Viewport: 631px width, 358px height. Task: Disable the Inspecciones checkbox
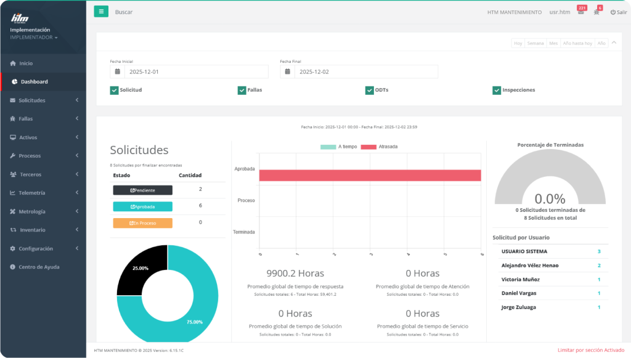click(497, 90)
